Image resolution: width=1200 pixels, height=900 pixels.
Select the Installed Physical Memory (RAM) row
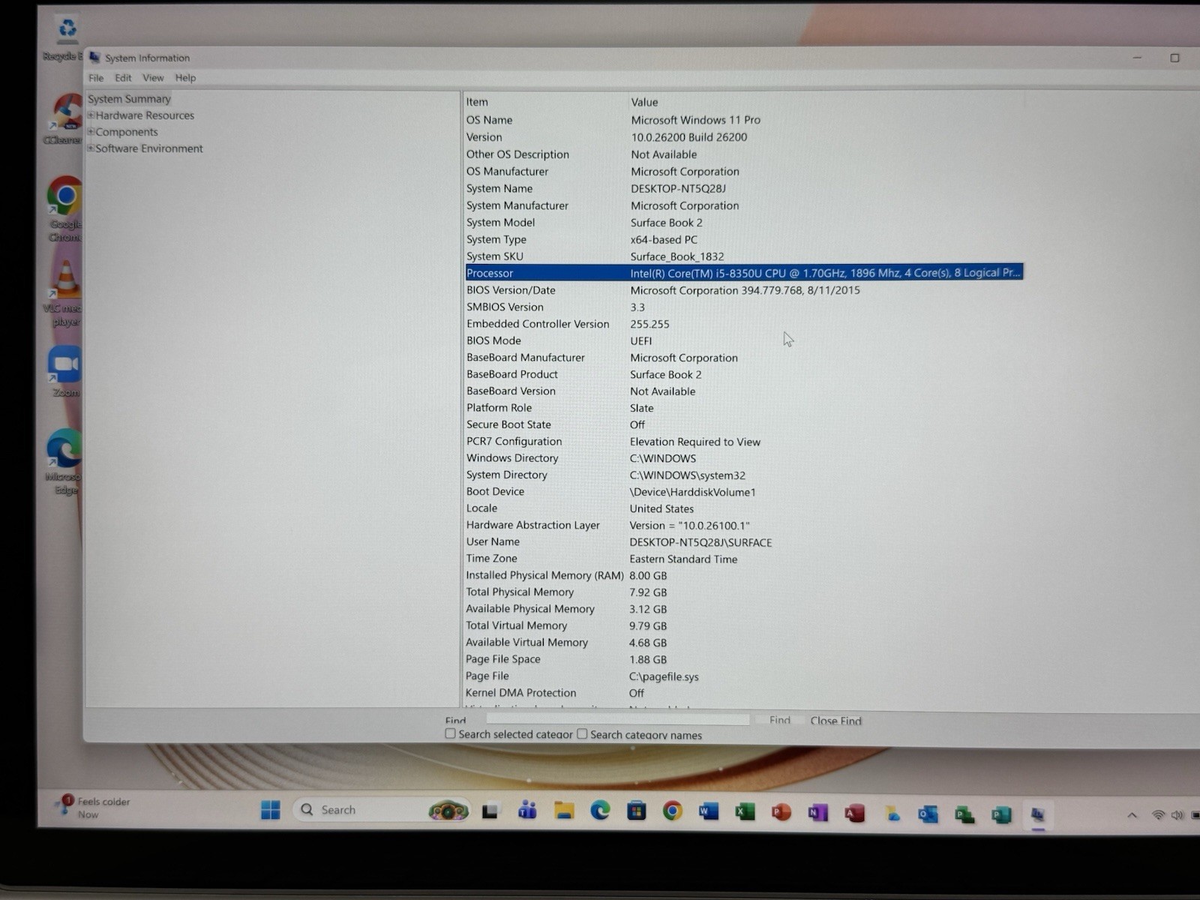pyautogui.click(x=744, y=575)
